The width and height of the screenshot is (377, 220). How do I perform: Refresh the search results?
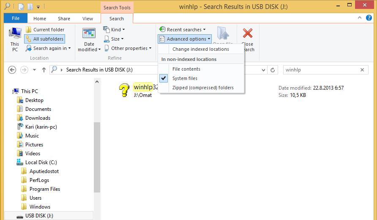point(273,70)
